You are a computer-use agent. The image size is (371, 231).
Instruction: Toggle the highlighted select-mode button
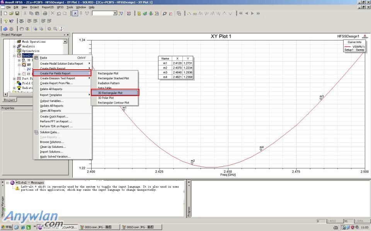75,13
